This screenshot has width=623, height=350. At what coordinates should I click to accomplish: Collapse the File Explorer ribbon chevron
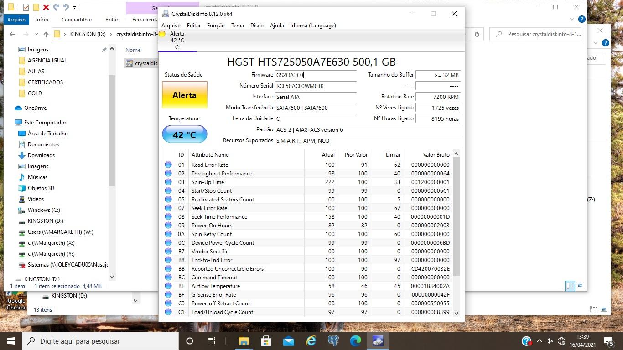coord(573,20)
